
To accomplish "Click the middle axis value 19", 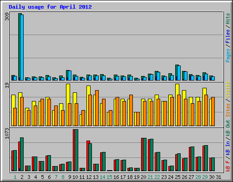I will tap(7, 86).
